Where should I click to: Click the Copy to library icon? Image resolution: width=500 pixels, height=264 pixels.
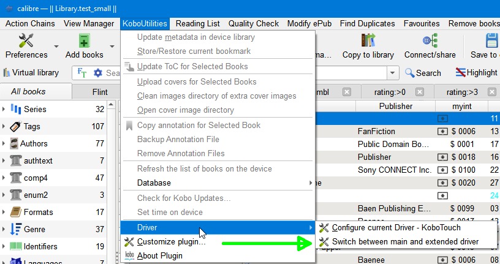[368, 40]
